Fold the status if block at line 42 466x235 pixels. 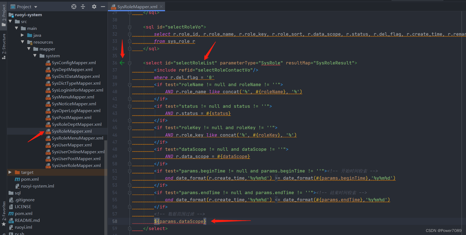130,106
